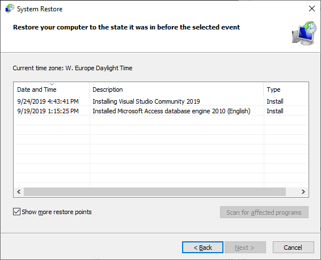Click the horizontal scrollbar thumb
321x260 pixels.
155,191
